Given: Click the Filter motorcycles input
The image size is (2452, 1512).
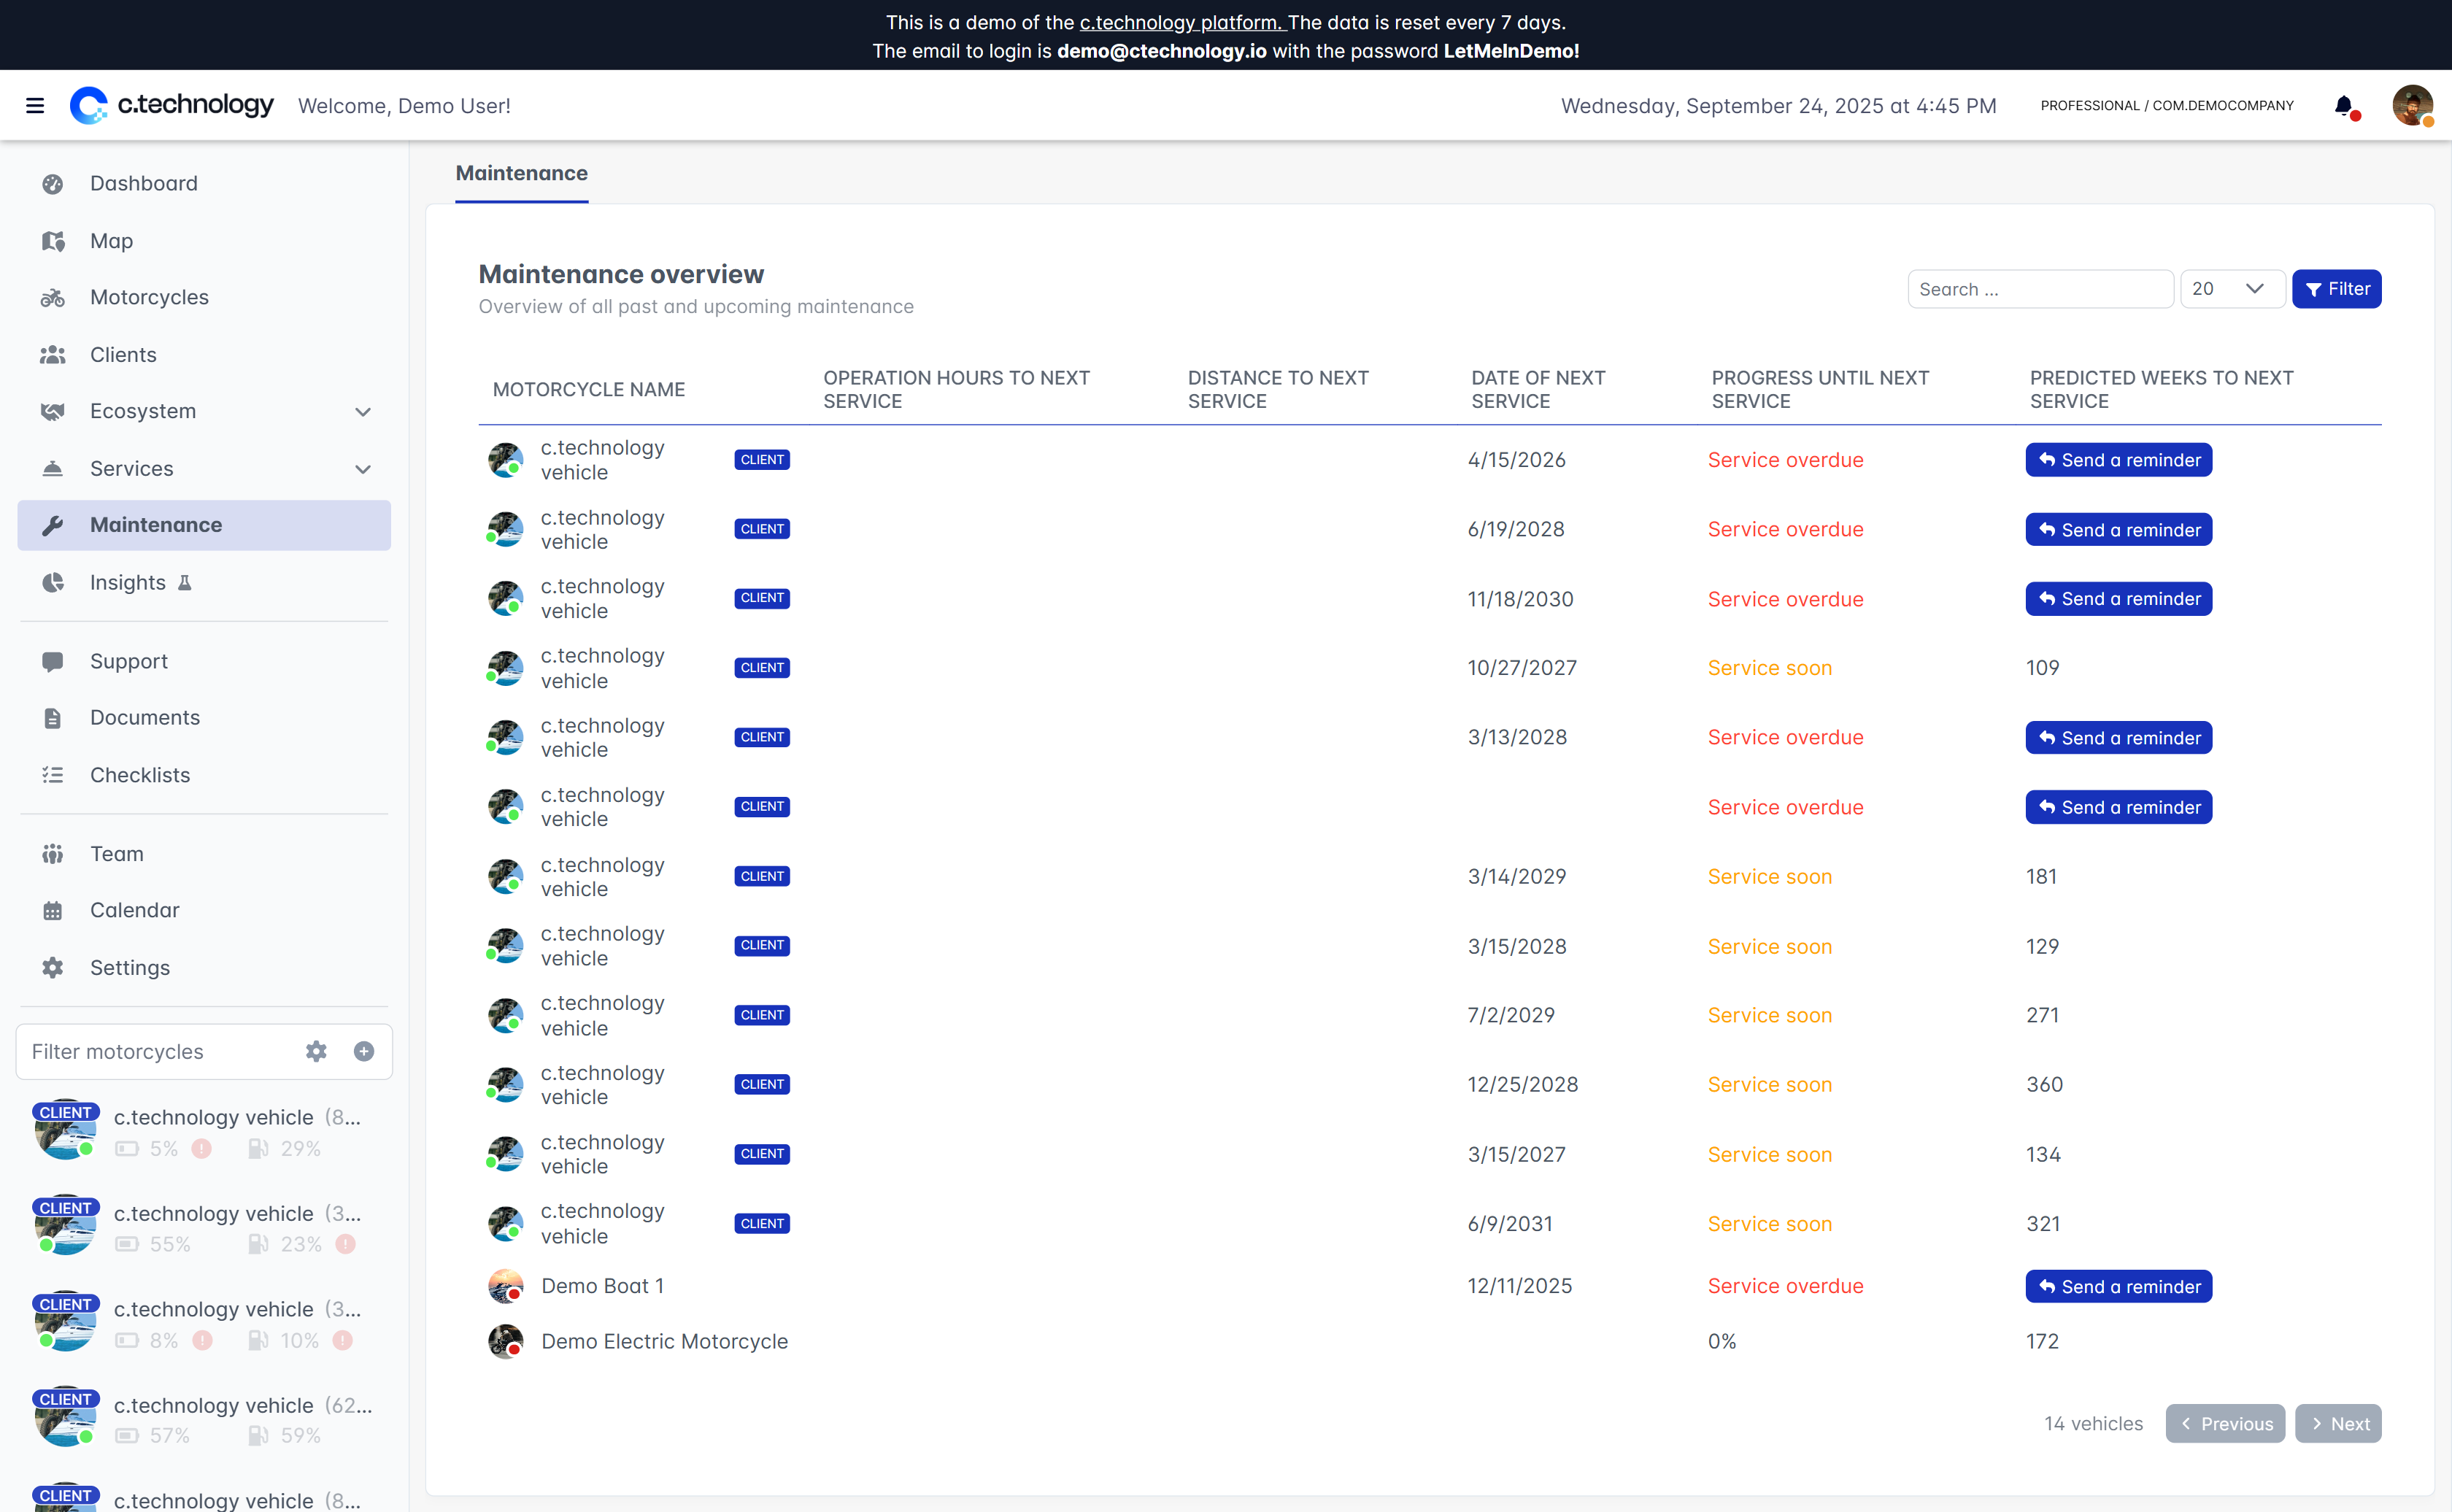Looking at the screenshot, I should 160,1051.
